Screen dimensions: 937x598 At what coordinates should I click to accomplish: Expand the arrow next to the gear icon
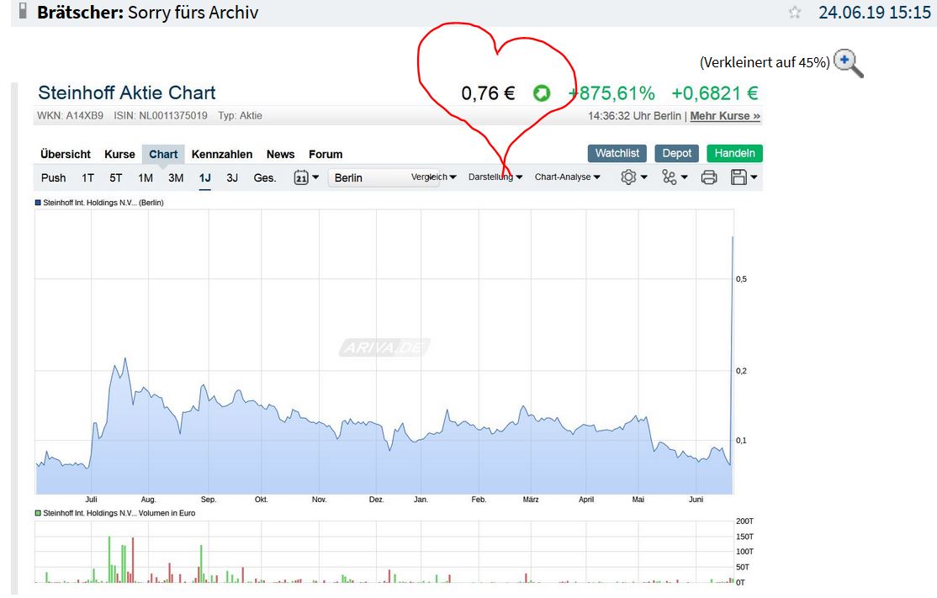click(643, 177)
